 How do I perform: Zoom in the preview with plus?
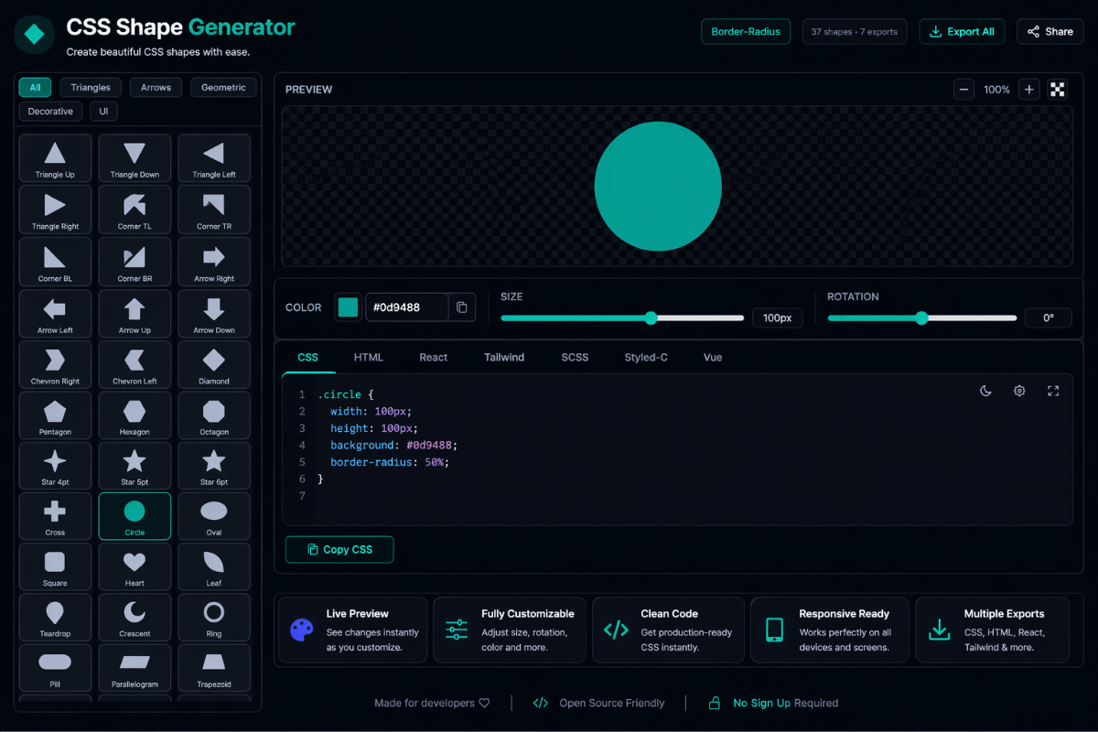(x=1029, y=89)
